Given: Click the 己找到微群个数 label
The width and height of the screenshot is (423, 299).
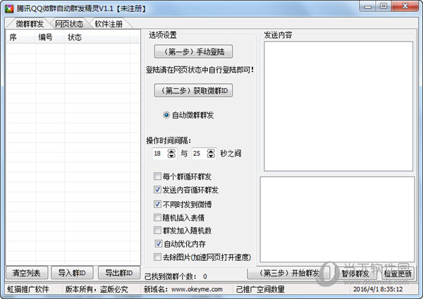Looking at the screenshot, I should pyautogui.click(x=171, y=276).
